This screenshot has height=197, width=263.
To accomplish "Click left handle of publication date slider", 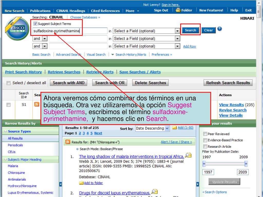I will (204, 164).
